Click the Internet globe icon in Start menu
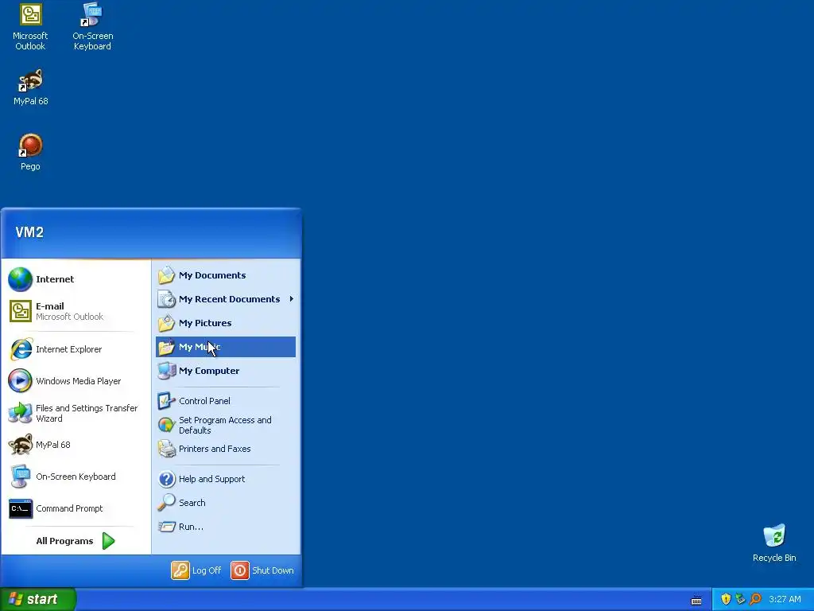The image size is (814, 611). pyautogui.click(x=20, y=279)
